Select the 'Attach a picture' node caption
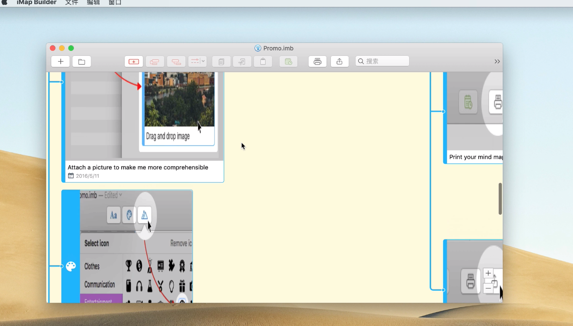The image size is (573, 326). click(138, 168)
